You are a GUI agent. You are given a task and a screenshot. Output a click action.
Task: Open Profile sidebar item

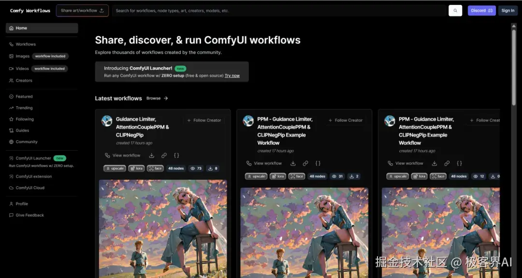click(x=18, y=204)
